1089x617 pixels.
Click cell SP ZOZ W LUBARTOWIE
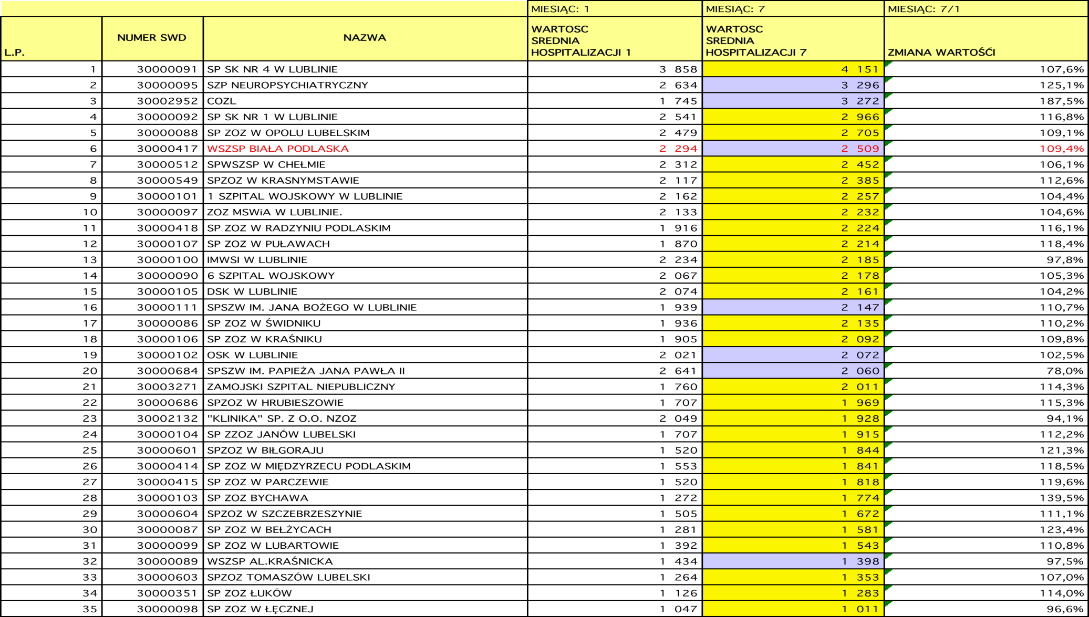point(365,546)
